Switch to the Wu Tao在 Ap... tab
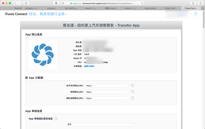This screenshot has height=129, width=205. click(71, 8)
